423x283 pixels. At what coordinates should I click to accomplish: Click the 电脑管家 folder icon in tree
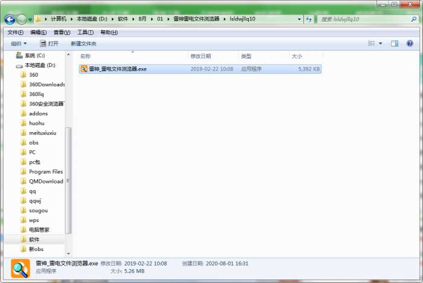pyautogui.click(x=24, y=230)
